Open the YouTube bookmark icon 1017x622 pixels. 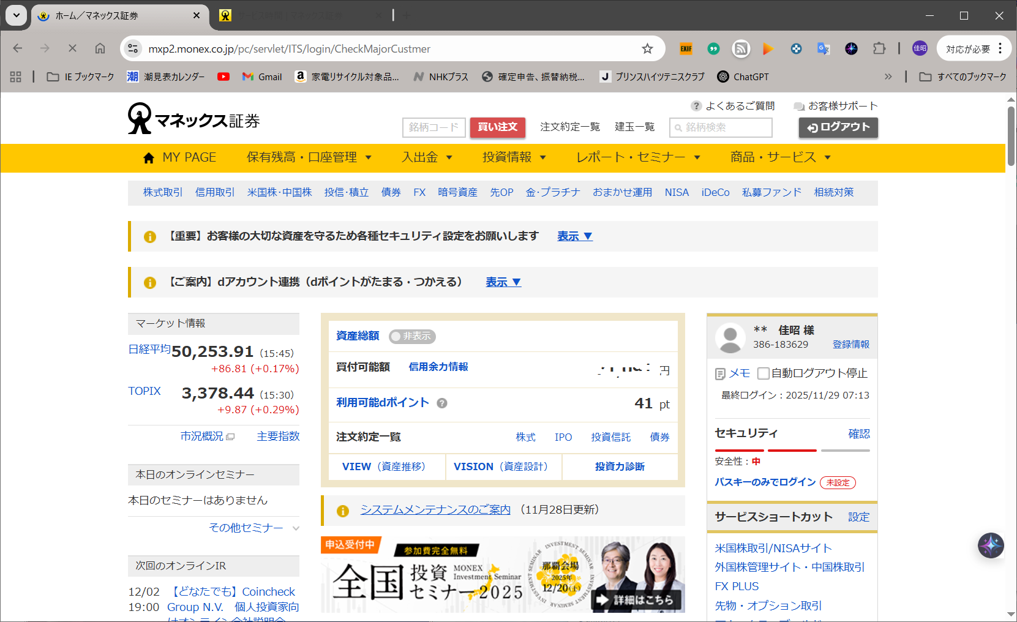tap(223, 77)
